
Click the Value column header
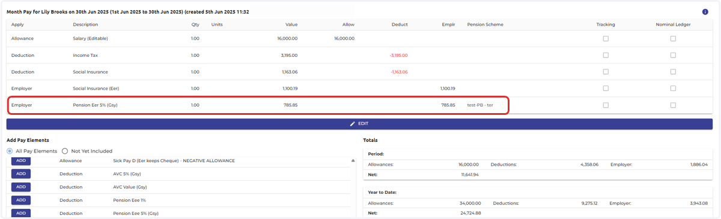pos(291,25)
